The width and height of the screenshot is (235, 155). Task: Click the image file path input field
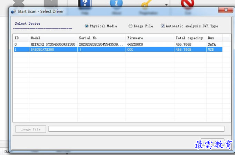[136, 129]
